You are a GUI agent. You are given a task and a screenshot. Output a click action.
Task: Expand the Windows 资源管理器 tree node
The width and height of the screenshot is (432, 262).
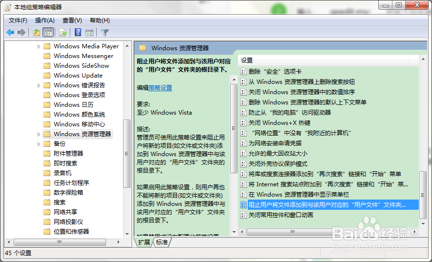[39, 134]
